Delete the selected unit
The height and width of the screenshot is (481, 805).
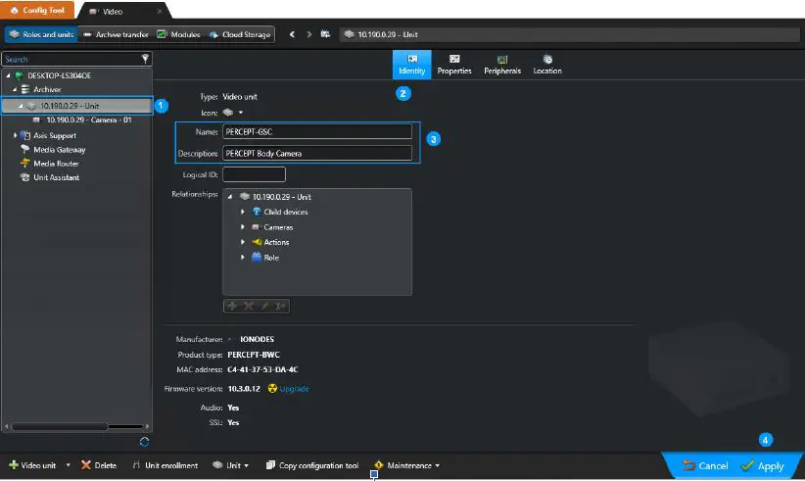click(99, 465)
